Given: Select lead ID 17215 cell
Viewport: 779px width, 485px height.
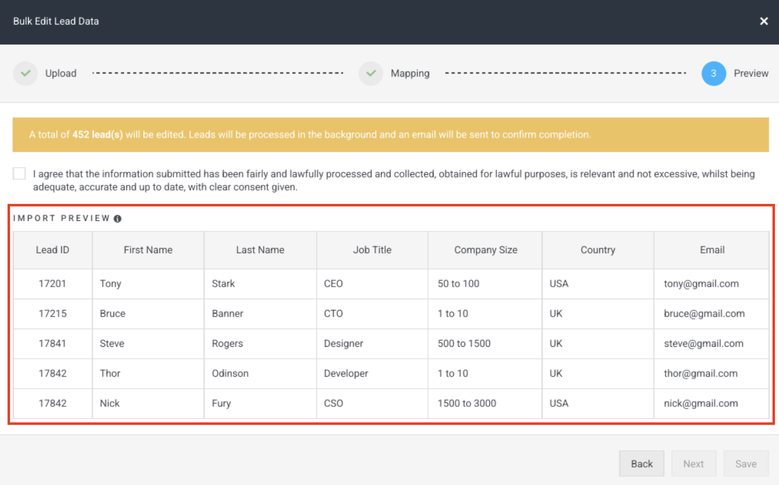Looking at the screenshot, I should pos(53,314).
